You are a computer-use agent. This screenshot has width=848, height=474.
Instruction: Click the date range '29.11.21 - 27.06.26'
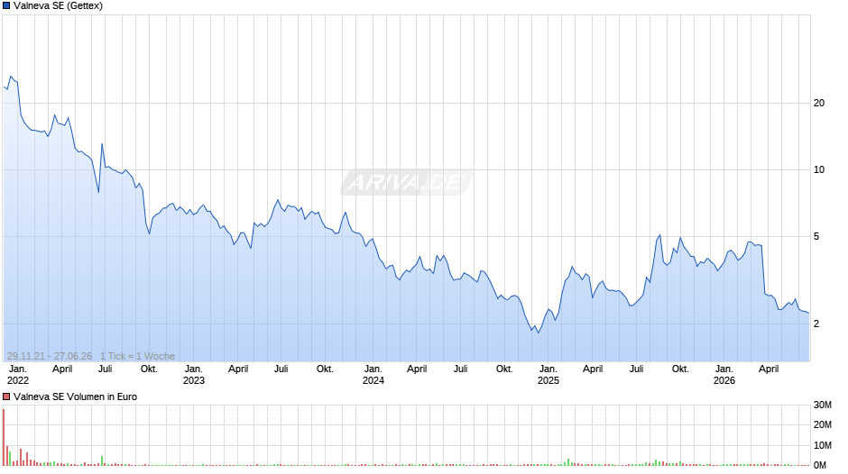(x=50, y=356)
